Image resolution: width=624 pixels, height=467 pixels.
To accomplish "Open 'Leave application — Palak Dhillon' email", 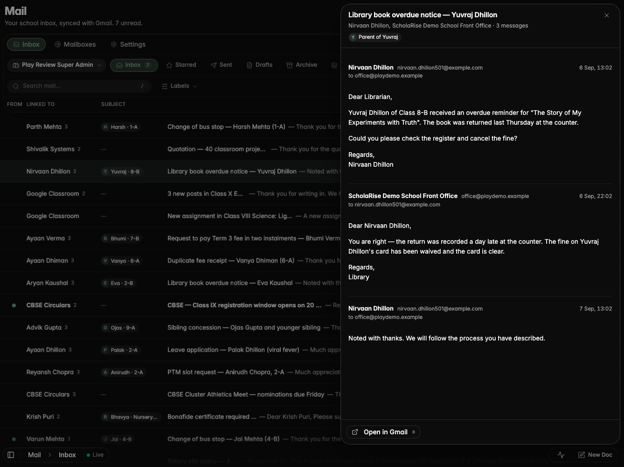I will (x=170, y=350).
